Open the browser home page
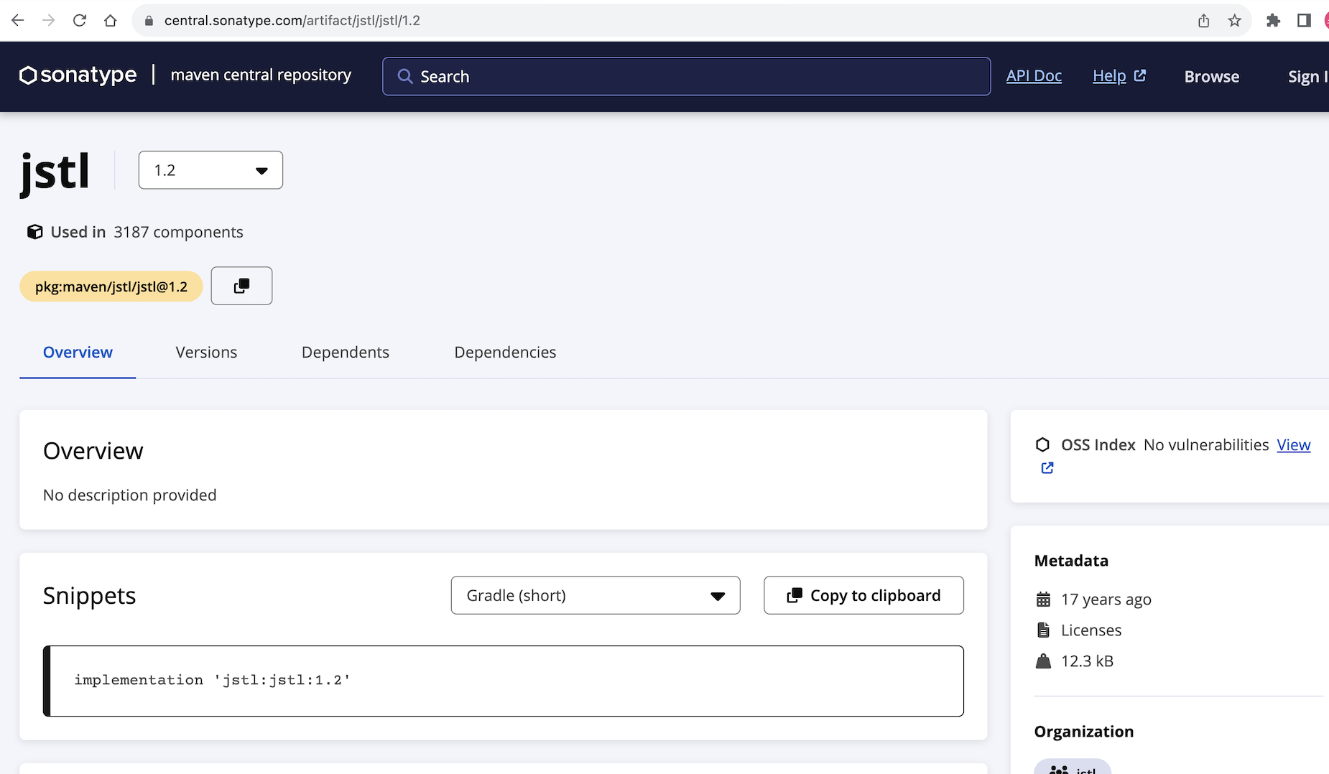The width and height of the screenshot is (1329, 774). point(110,20)
